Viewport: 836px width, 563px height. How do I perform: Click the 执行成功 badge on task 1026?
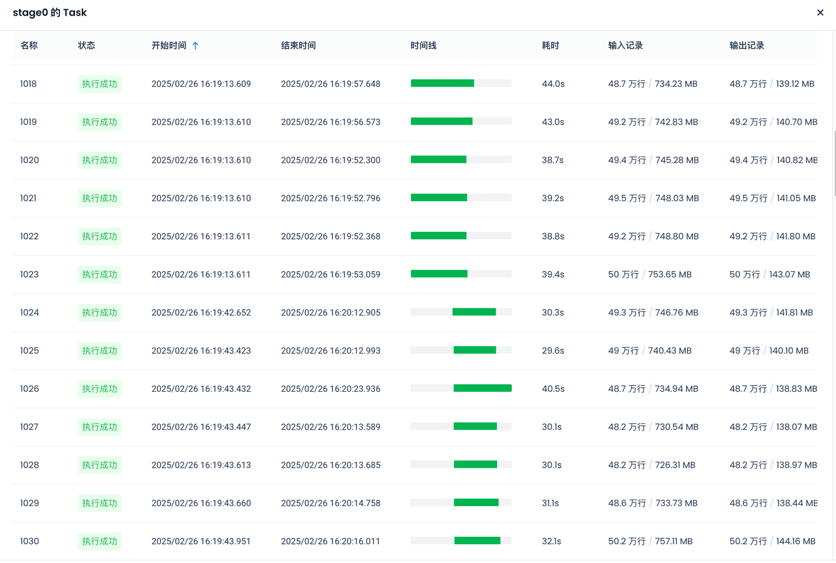99,389
